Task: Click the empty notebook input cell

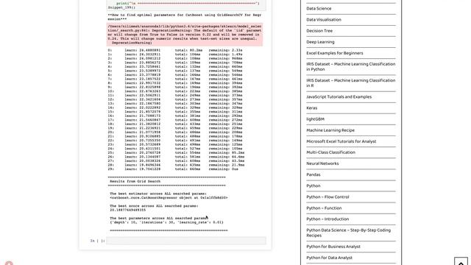Action: [x=186, y=241]
